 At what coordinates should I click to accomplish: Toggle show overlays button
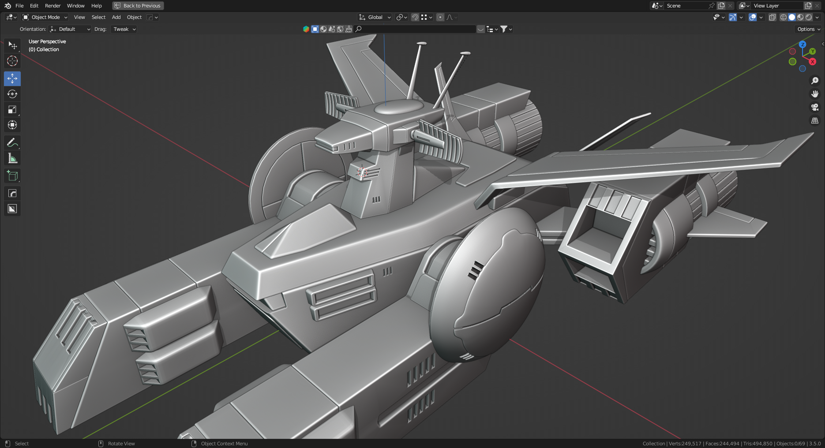point(753,17)
